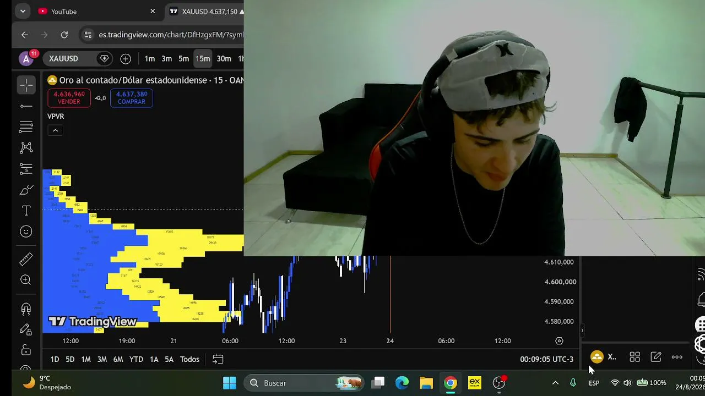Focus the es.tradingview.com address bar
Viewport: 705px width, 396px height.
click(171, 35)
